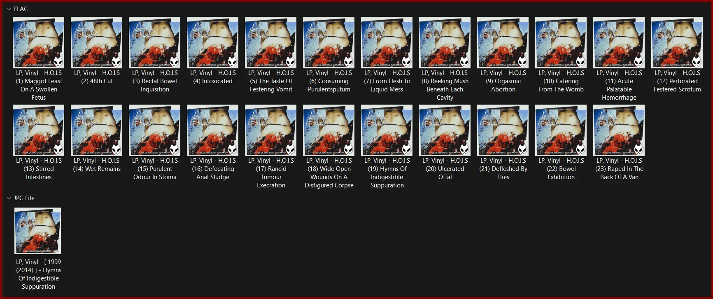
Task: Select the (9) Orgasmic Abortion file icon
Action: pyautogui.click(x=503, y=42)
